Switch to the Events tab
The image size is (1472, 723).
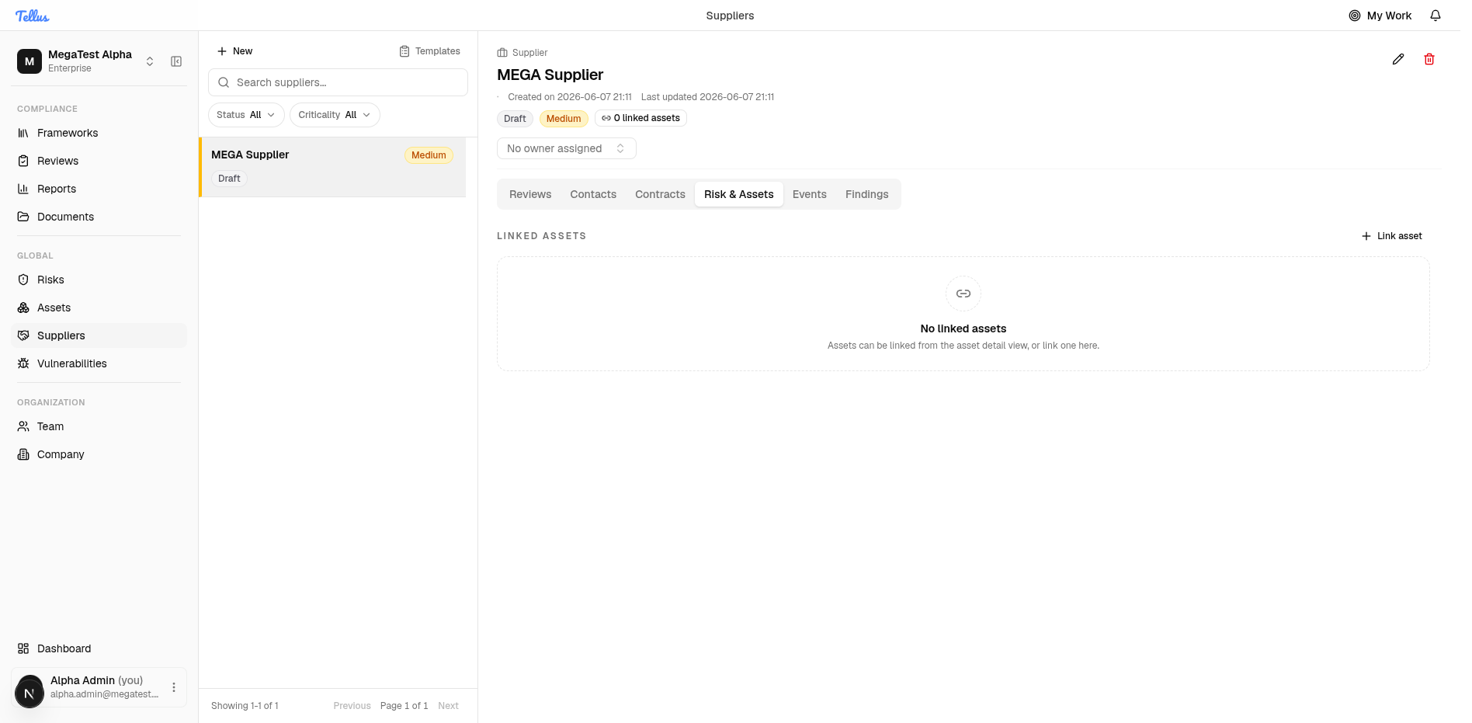(810, 194)
